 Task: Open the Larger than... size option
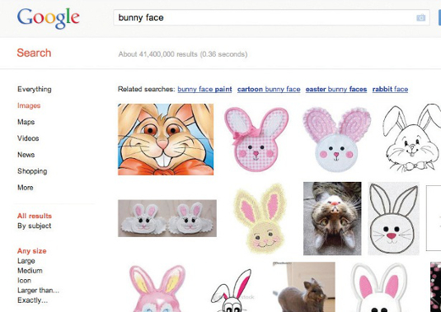pyautogui.click(x=38, y=291)
